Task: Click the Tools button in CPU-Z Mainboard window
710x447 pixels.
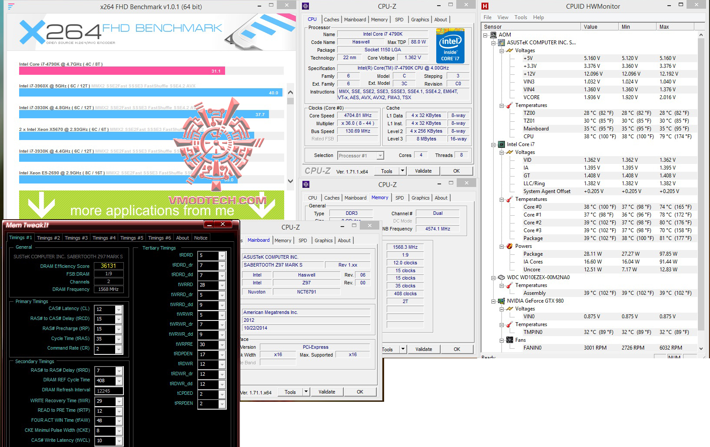Action: 290,392
